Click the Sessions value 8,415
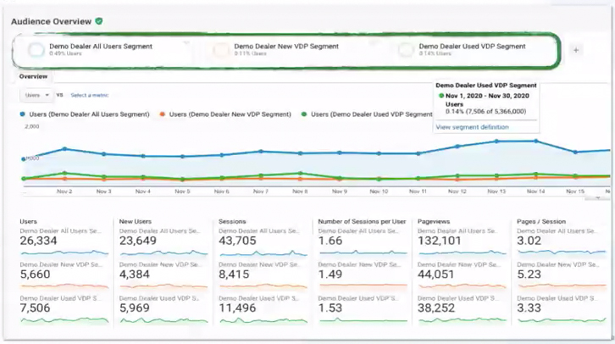Screen dimensions: 615x344 click(234, 275)
